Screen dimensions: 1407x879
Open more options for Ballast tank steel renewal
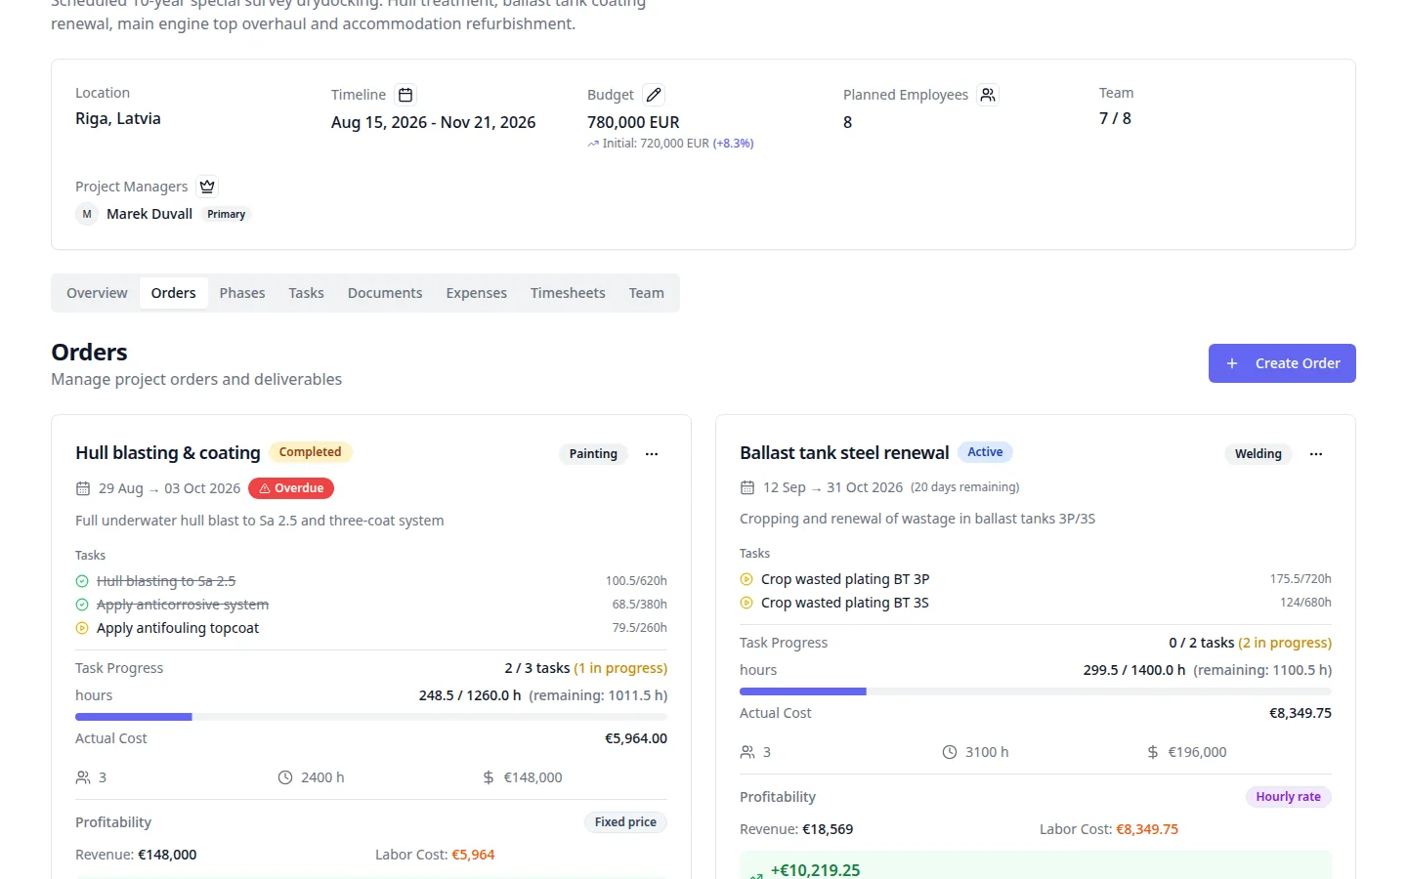tap(1316, 454)
